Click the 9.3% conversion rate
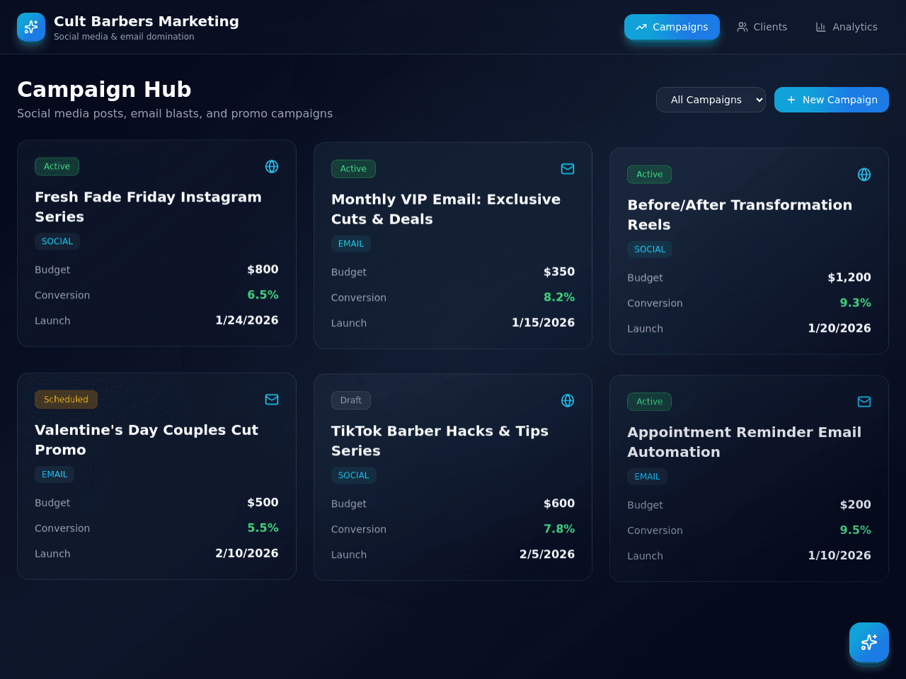Screen dimensions: 906x679 click(x=855, y=303)
